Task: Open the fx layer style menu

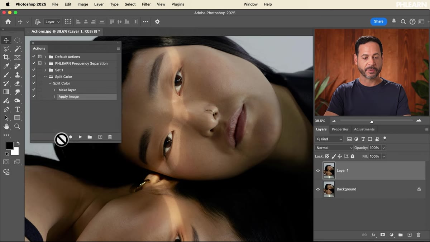Action: point(373,235)
